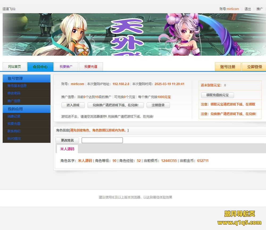Go to 修改密码 in the sidebar
Viewport: 266px width, 230px height.
pyautogui.click(x=14, y=93)
